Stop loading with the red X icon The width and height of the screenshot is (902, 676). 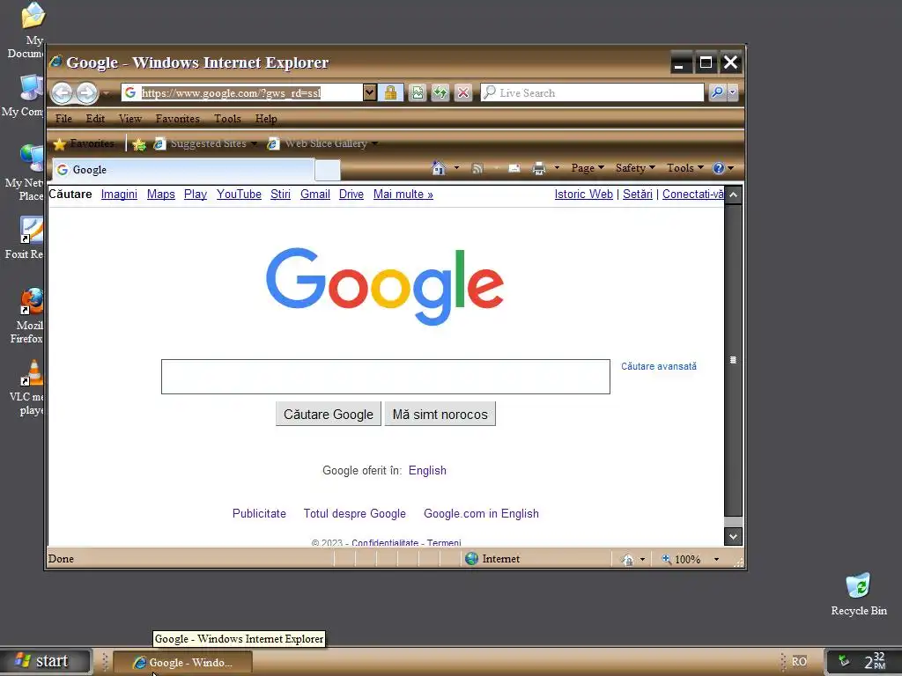(463, 92)
